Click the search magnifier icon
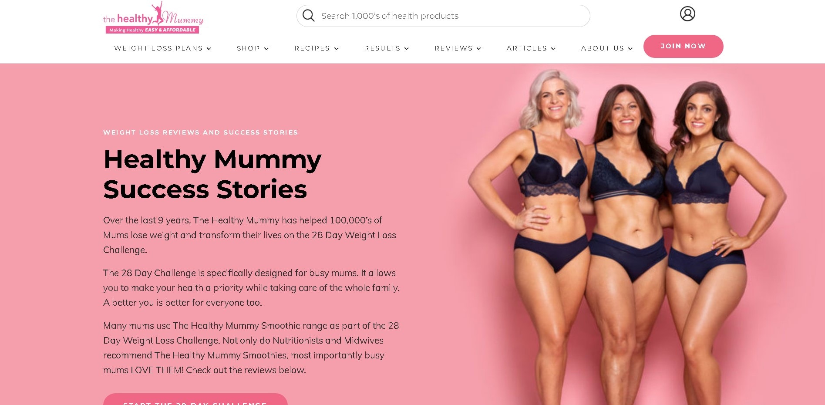 point(308,16)
